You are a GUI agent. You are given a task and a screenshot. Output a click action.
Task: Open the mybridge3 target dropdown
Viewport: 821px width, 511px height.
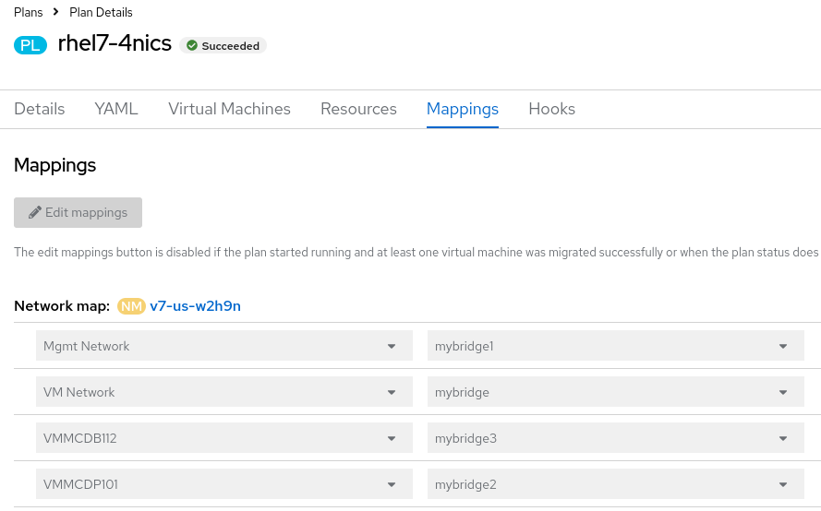coord(615,439)
